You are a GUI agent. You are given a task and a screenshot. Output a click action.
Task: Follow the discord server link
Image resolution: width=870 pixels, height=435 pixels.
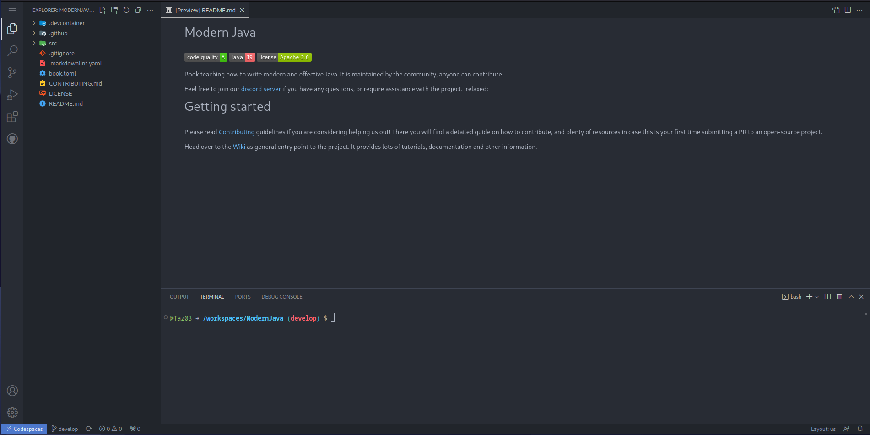pos(261,89)
